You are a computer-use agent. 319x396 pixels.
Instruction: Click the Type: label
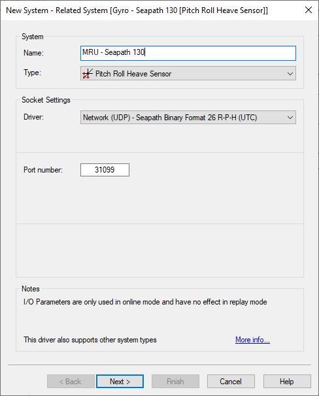[x=32, y=73]
